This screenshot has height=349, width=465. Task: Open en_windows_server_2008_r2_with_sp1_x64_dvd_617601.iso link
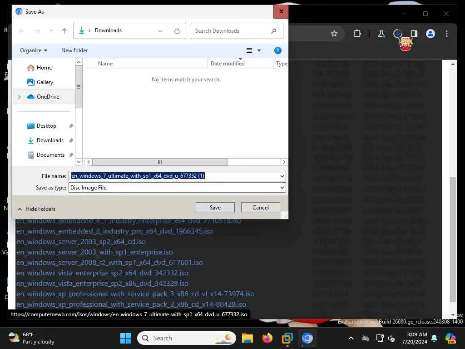click(109, 262)
